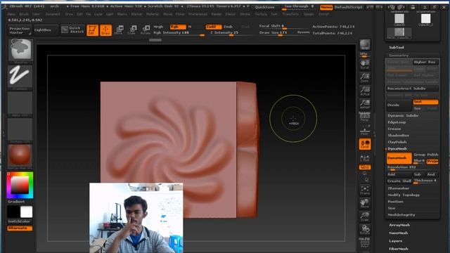Open the red MatCap material selector
450x253 pixels.
click(20, 156)
